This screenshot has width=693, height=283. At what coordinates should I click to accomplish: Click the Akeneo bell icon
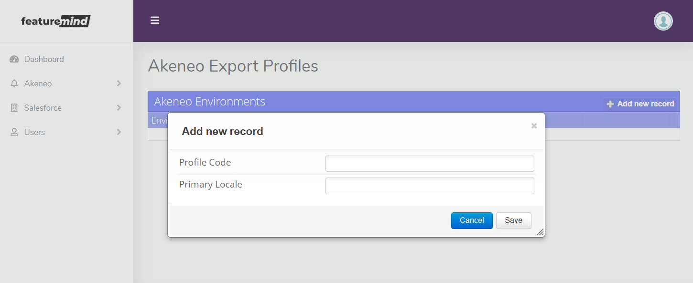tap(14, 84)
